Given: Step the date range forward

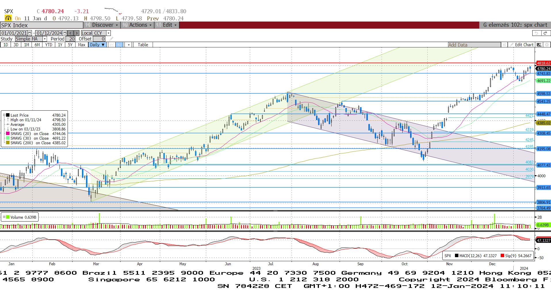Looking at the screenshot, I should (76, 33).
